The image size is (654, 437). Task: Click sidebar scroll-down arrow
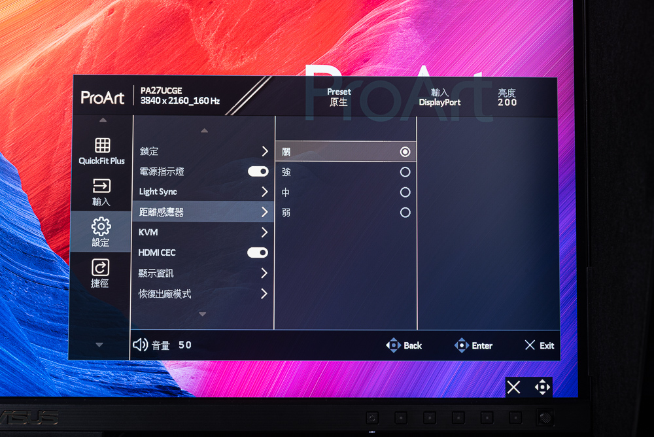click(99, 344)
